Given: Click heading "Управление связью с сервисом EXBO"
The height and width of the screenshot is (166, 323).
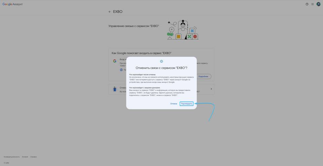Looking at the screenshot, I should [x=134, y=26].
